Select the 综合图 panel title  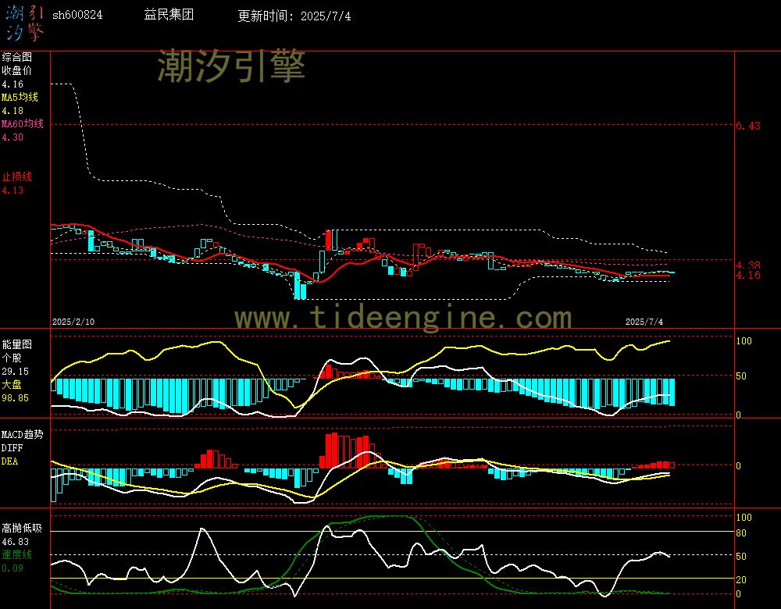[x=17, y=57]
